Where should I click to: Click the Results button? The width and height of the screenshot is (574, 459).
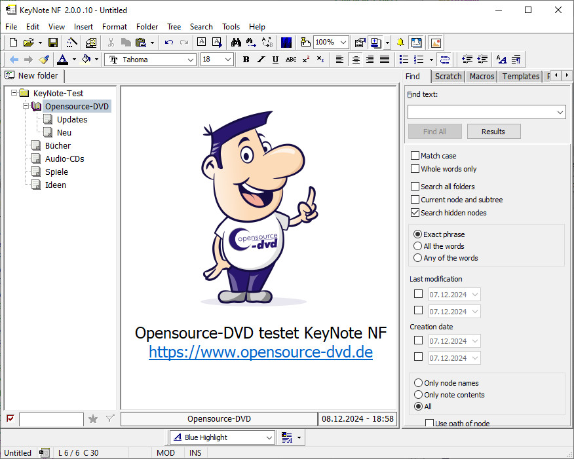click(493, 132)
